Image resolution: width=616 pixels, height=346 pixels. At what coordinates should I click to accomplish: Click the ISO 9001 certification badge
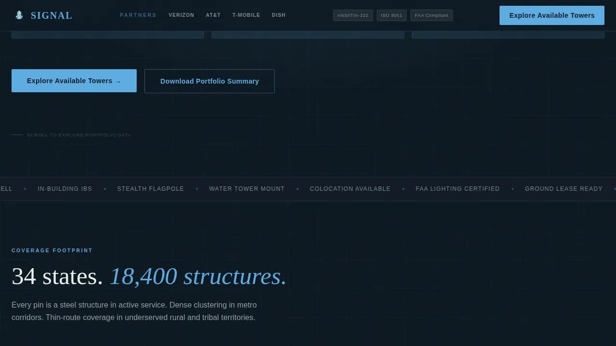click(392, 15)
